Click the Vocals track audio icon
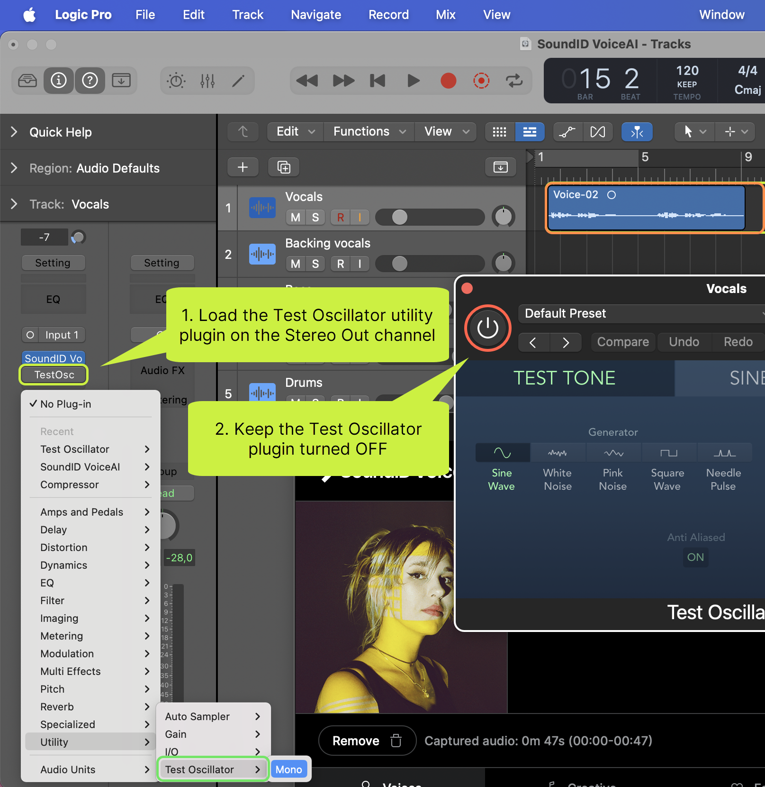The width and height of the screenshot is (765, 787). coord(262,208)
